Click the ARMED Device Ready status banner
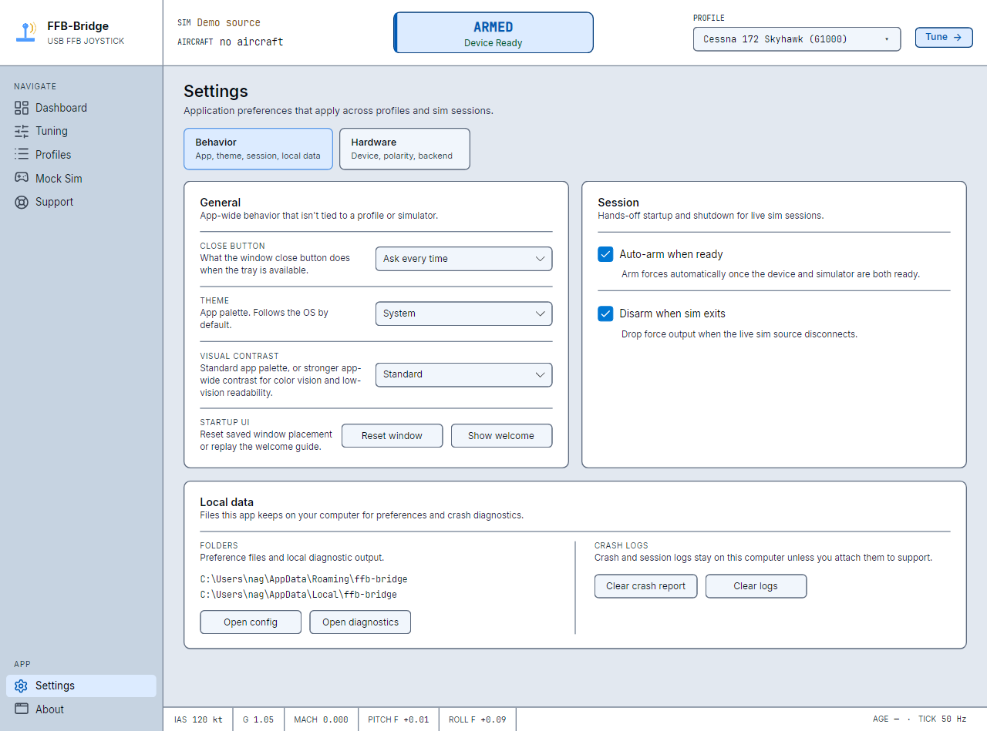The image size is (987, 731). point(493,32)
